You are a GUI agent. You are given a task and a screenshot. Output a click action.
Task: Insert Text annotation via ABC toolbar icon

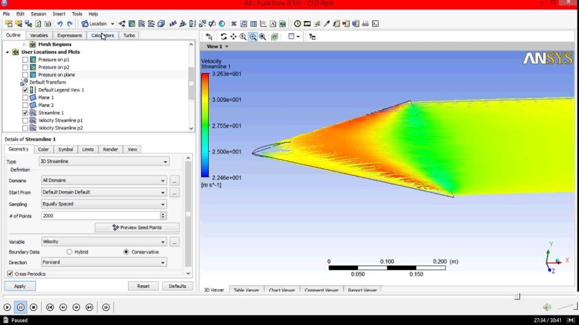point(173,23)
